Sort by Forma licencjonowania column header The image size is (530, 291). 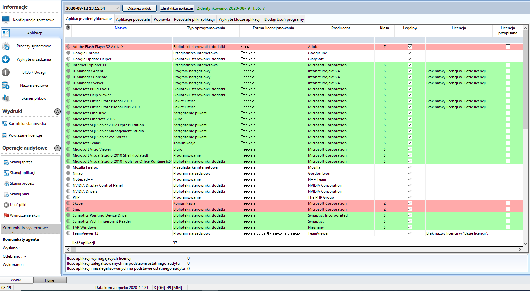click(273, 28)
